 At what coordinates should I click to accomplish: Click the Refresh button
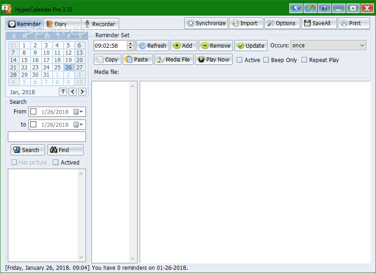coord(153,45)
